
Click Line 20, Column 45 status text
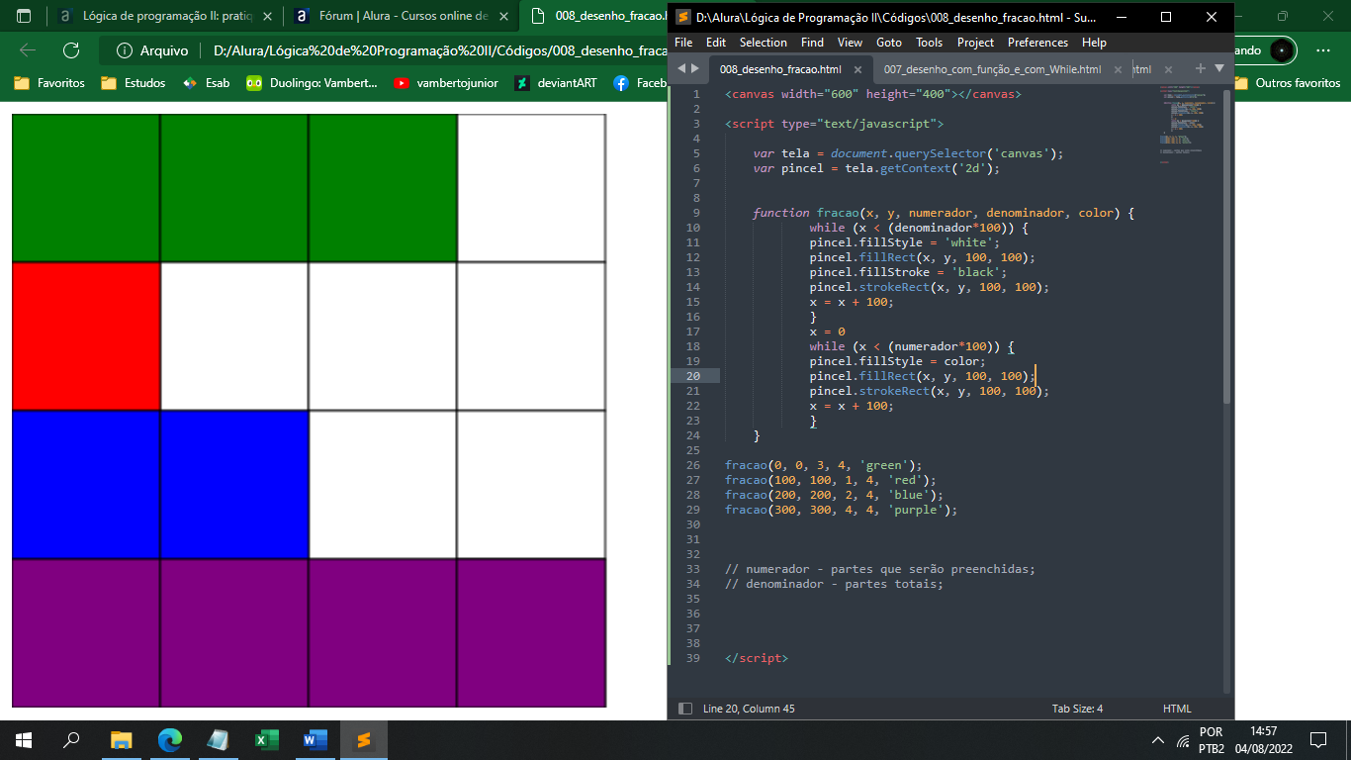(x=749, y=709)
